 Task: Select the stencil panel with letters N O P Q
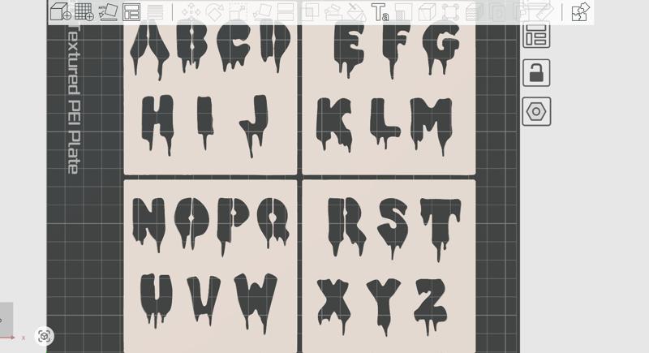point(210,266)
